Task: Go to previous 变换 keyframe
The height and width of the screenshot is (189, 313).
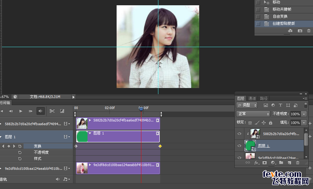Action: pyautogui.click(x=3, y=146)
